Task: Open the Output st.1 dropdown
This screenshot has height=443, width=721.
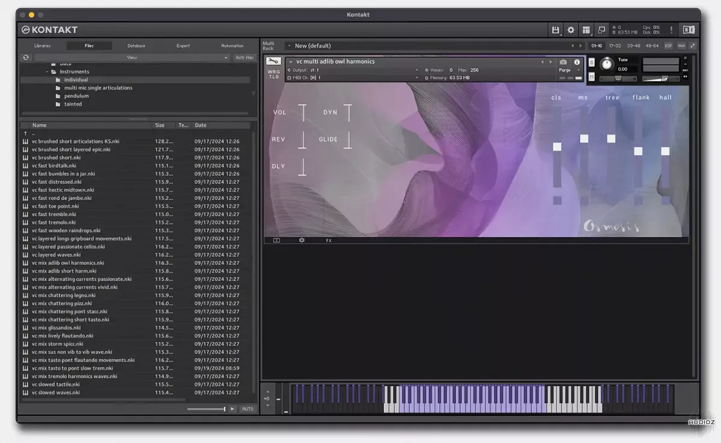Action: (353, 70)
